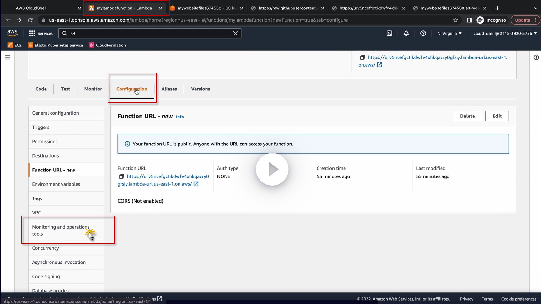This screenshot has width=541, height=304.
Task: Open the CloudFormation shortcut
Action: pyautogui.click(x=107, y=45)
